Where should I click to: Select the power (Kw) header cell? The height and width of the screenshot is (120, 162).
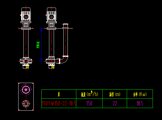pyautogui.click(x=140, y=94)
